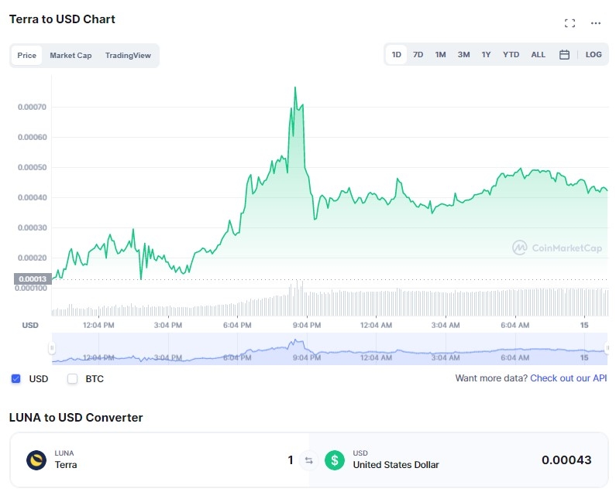Click the Terra LUNA coin logo
616x492 pixels.
tap(36, 460)
